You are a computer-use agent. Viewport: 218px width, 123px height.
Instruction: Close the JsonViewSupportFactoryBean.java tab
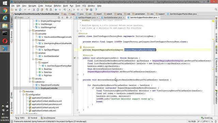(159, 17)
